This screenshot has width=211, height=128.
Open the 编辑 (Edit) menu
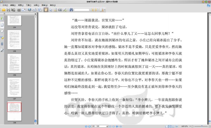13,5
